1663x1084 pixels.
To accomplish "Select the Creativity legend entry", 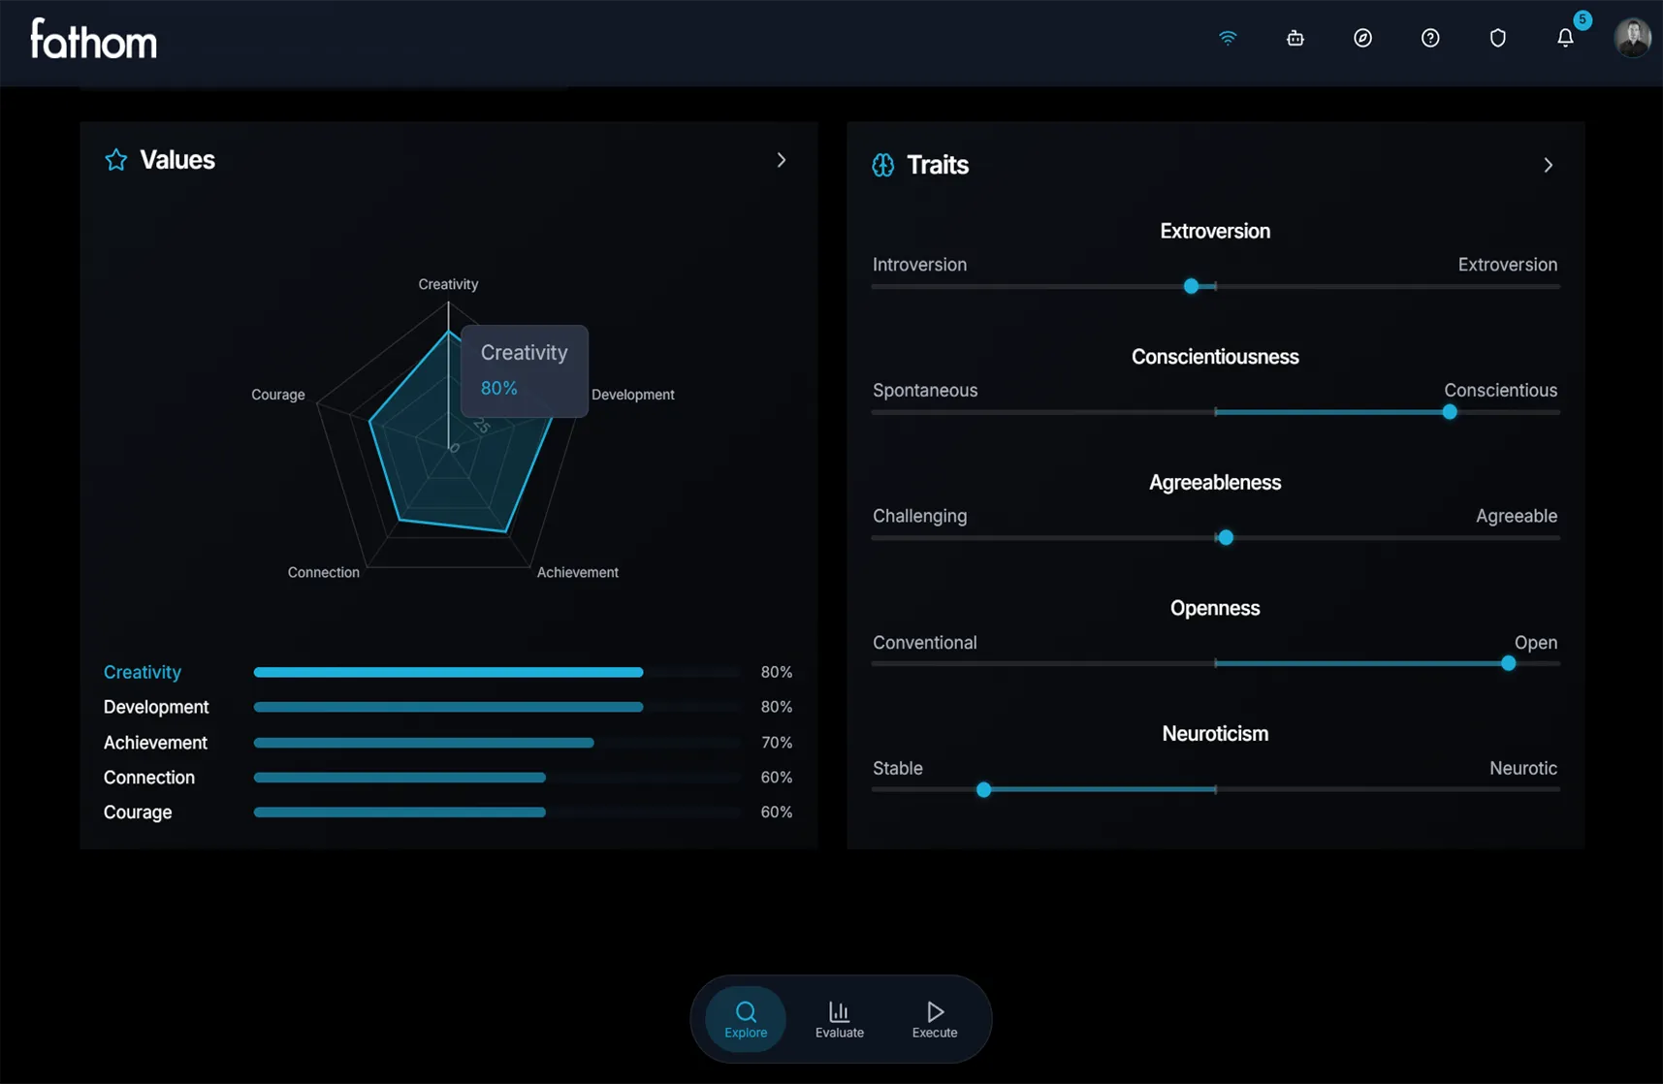I will click(142, 671).
